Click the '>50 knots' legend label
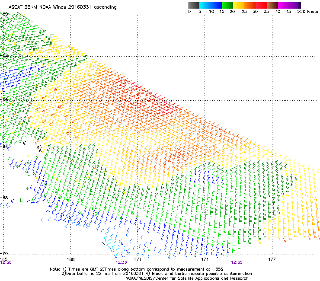 pos(307,12)
